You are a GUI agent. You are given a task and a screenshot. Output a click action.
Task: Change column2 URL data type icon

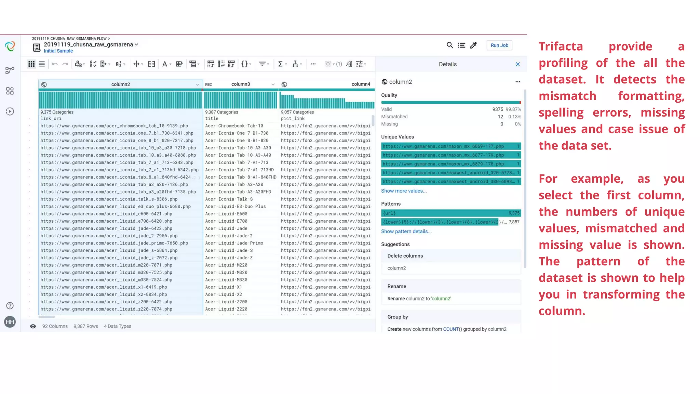tap(44, 84)
